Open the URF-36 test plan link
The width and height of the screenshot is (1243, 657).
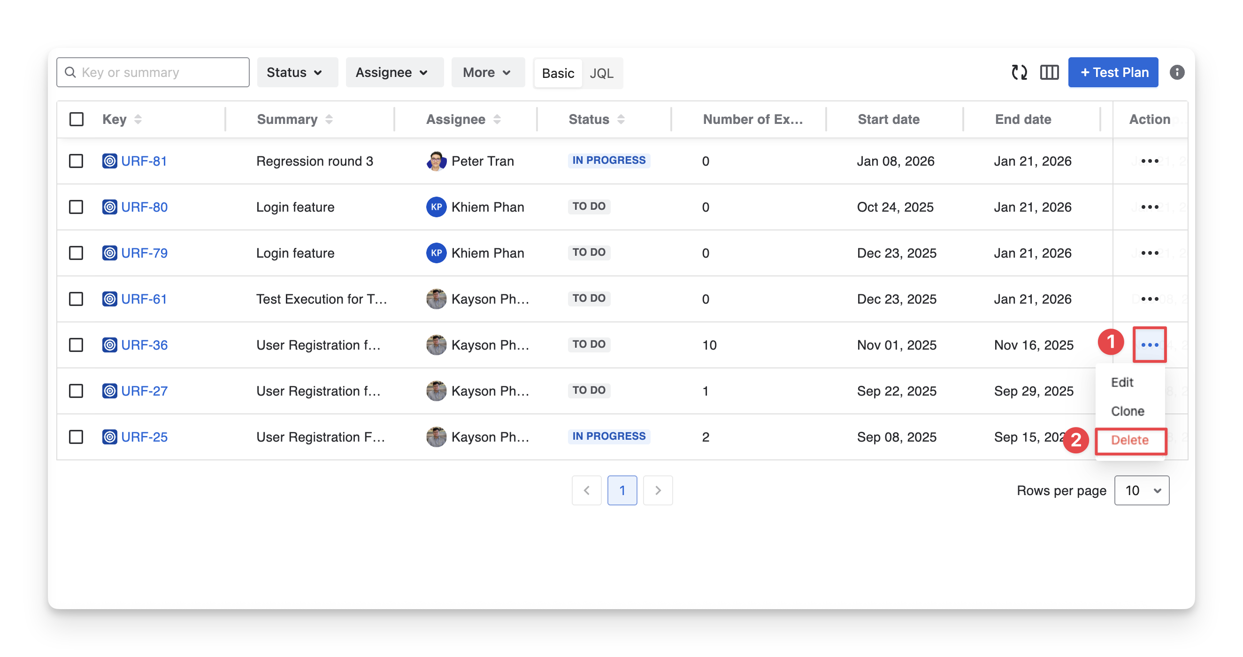pyautogui.click(x=144, y=345)
